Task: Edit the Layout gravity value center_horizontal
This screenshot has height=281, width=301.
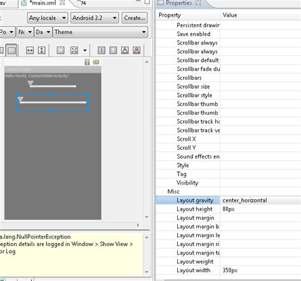Action: coord(244,200)
